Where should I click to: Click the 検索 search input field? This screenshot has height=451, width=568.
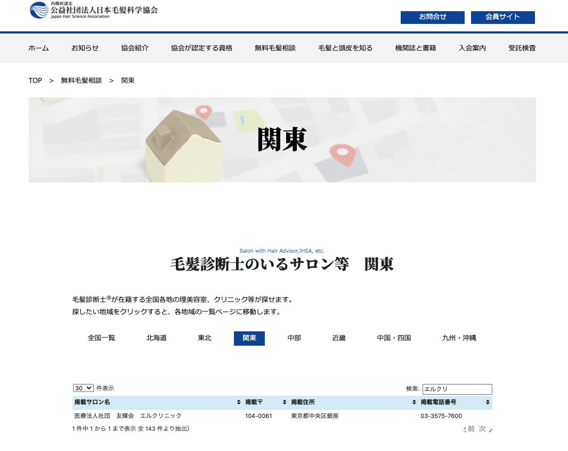pyautogui.click(x=457, y=389)
